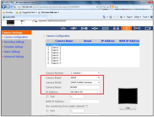
Task: Open the Camera Brand dropdown
Action: (85, 78)
